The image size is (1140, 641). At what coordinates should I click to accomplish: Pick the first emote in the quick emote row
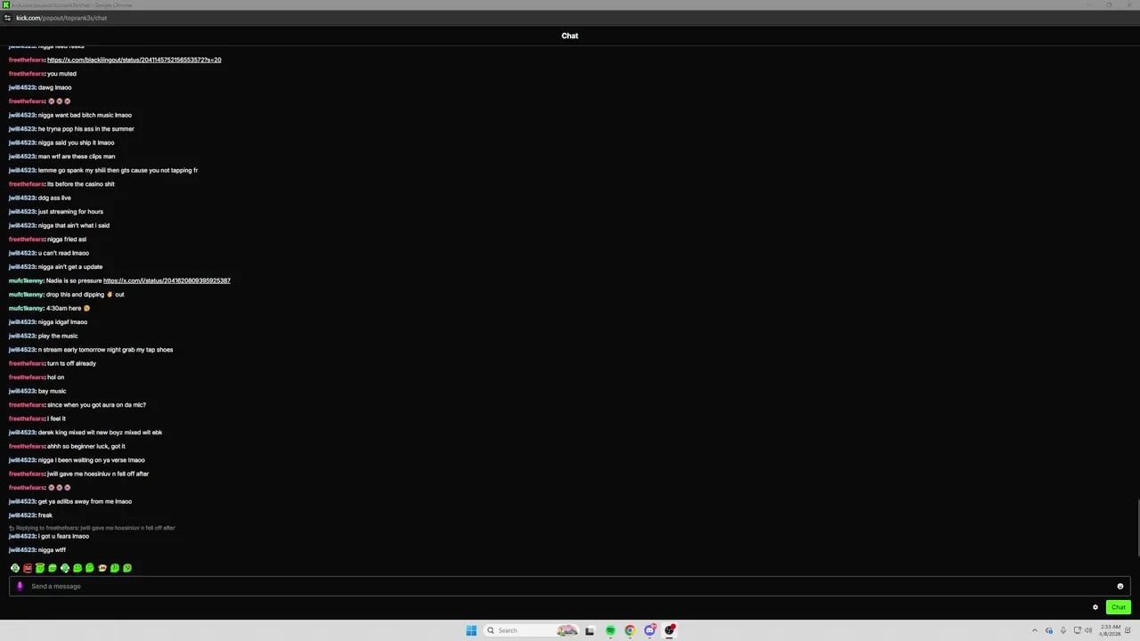(15, 568)
